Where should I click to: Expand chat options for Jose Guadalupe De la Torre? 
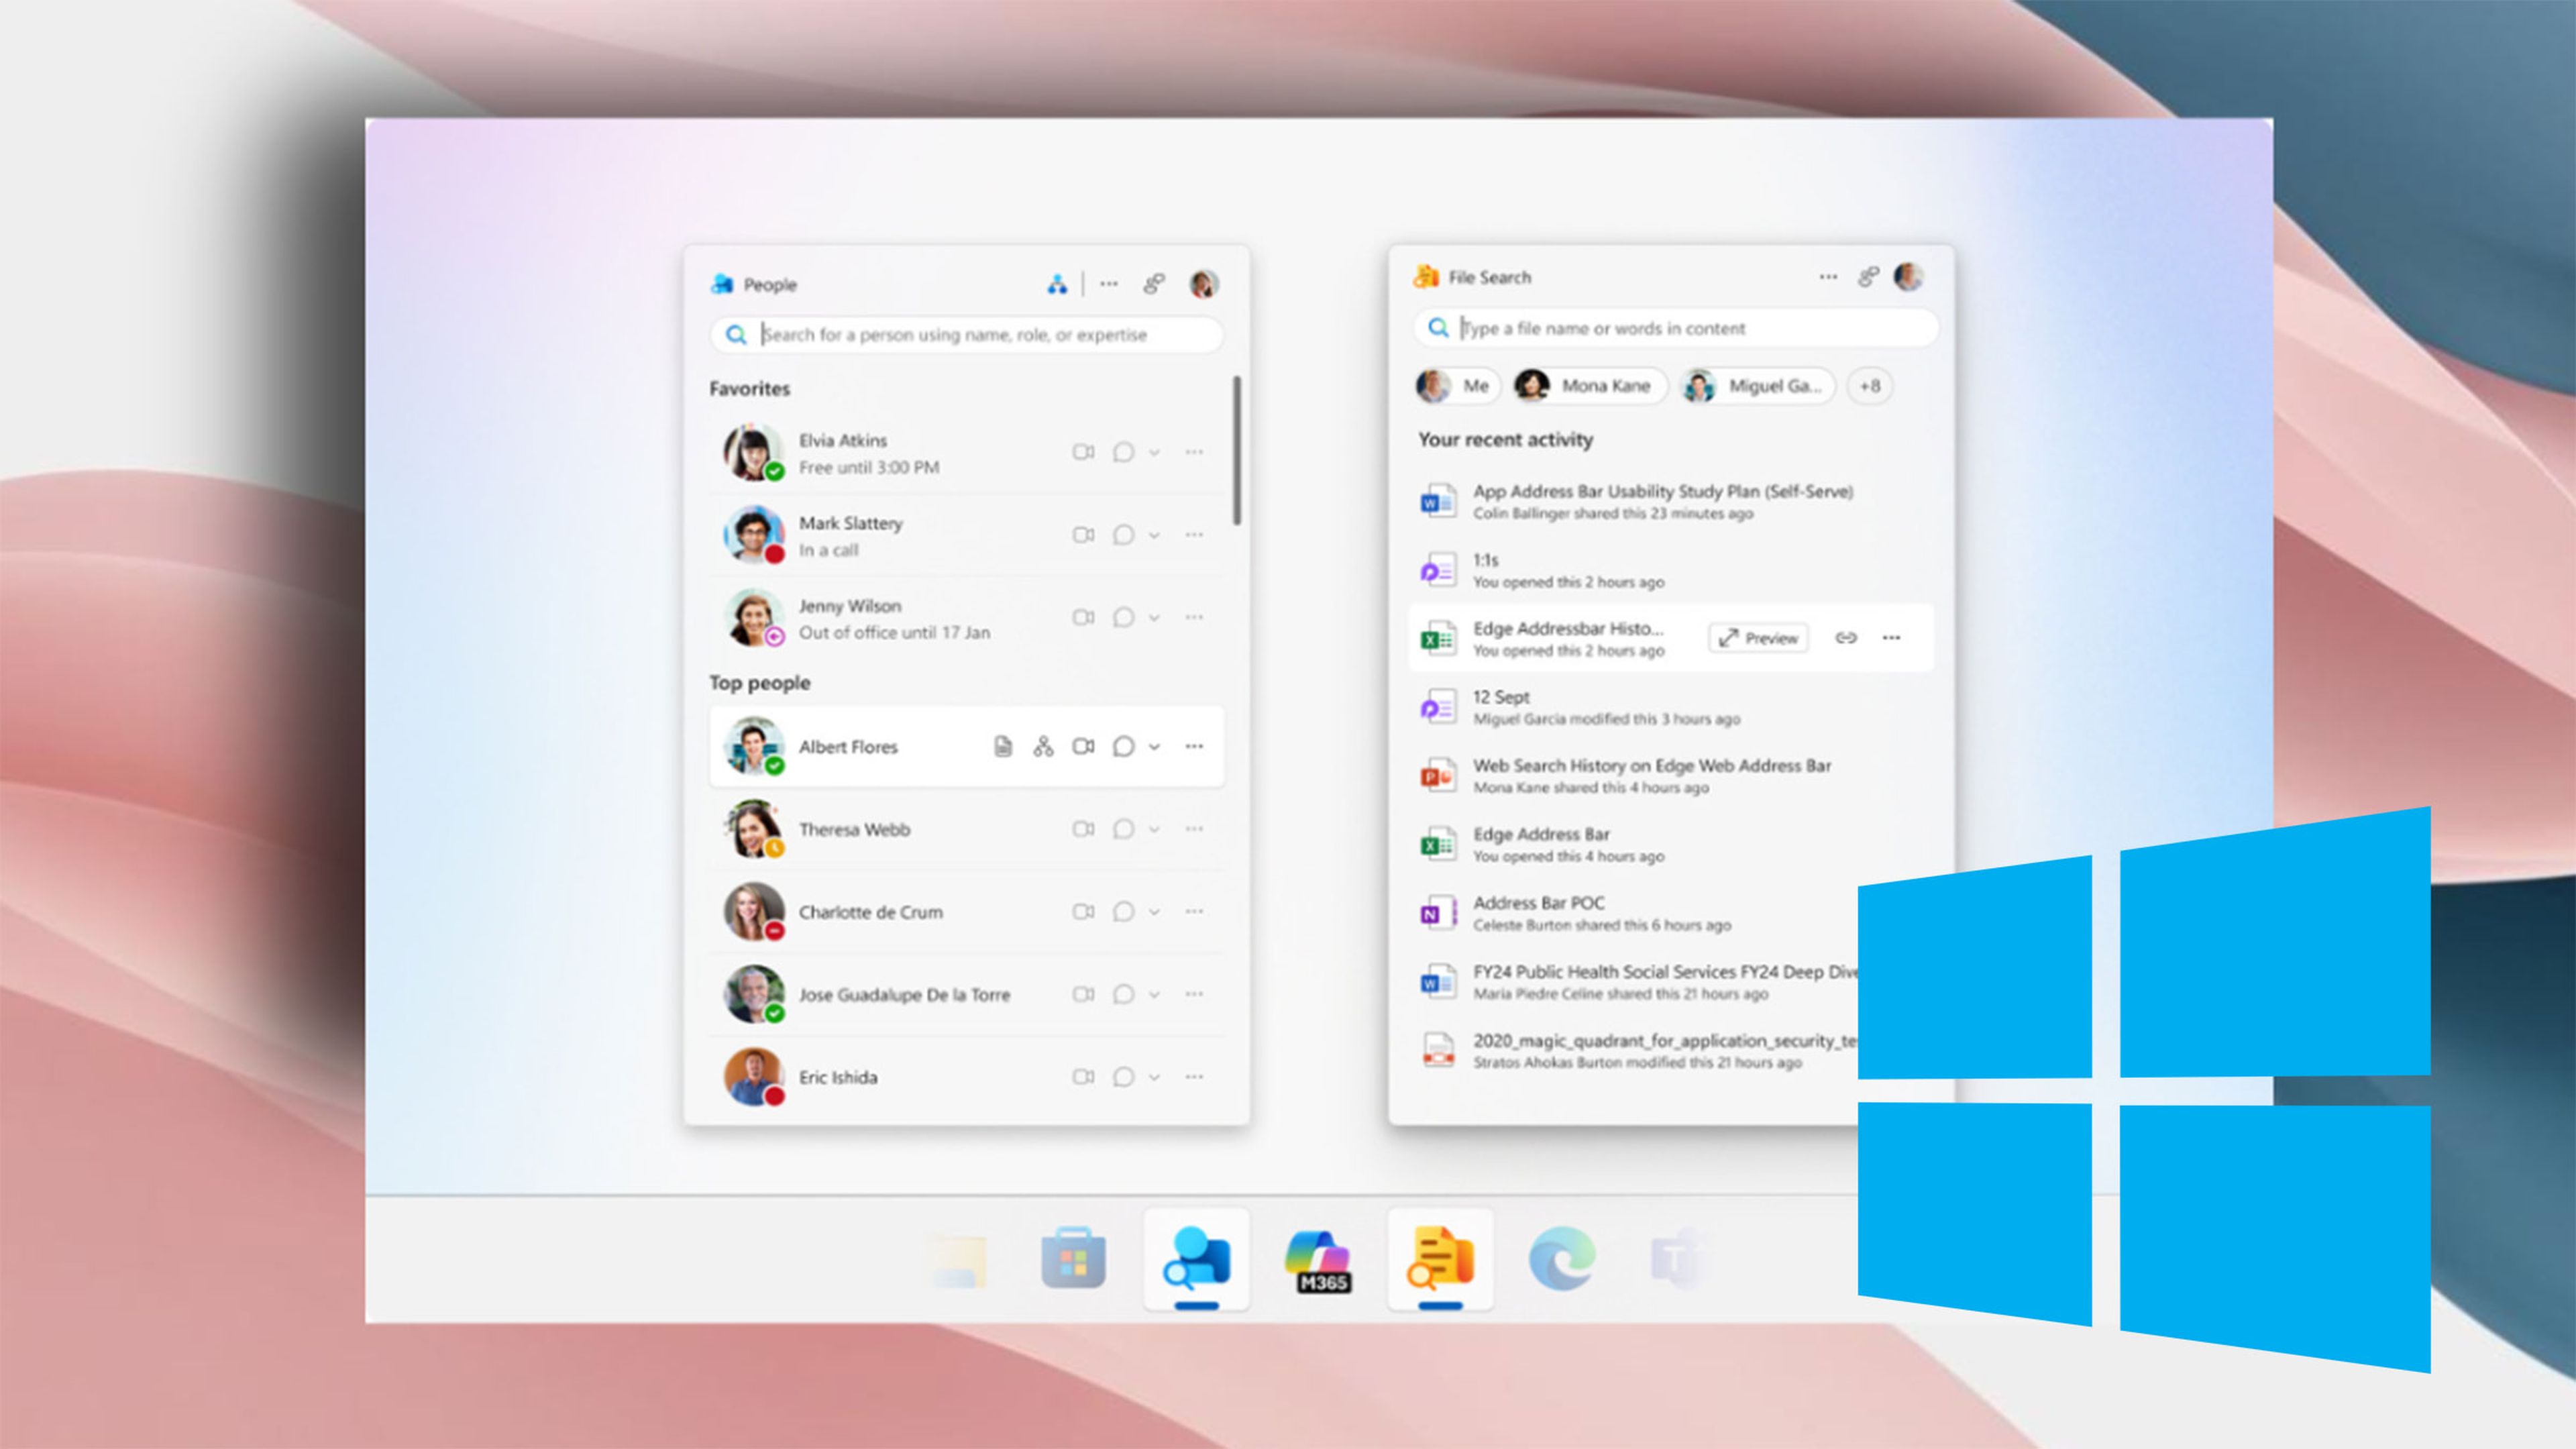coord(1154,995)
